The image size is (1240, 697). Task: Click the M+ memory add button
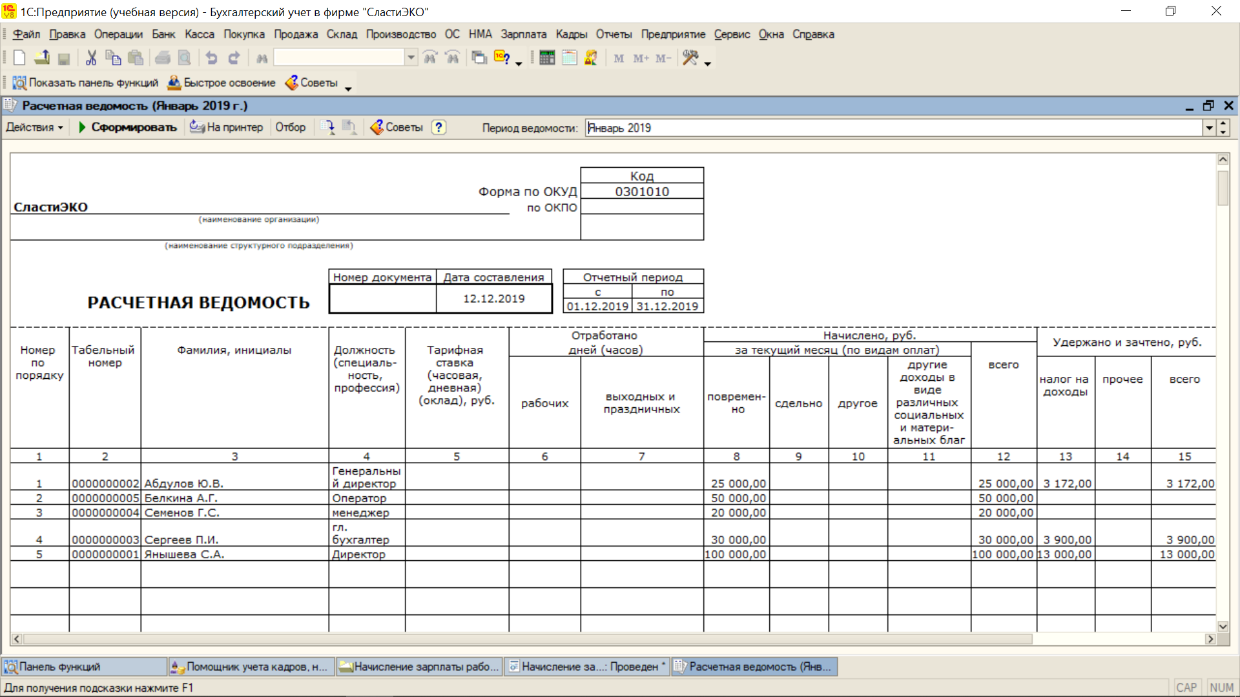point(641,59)
